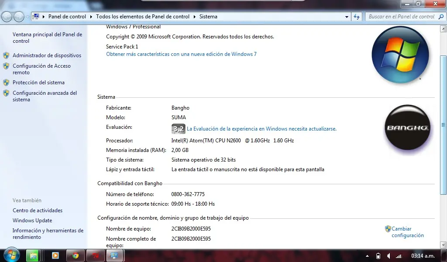The image size is (447, 262).
Task: Open address bar history dropdown
Action: [x=347, y=17]
